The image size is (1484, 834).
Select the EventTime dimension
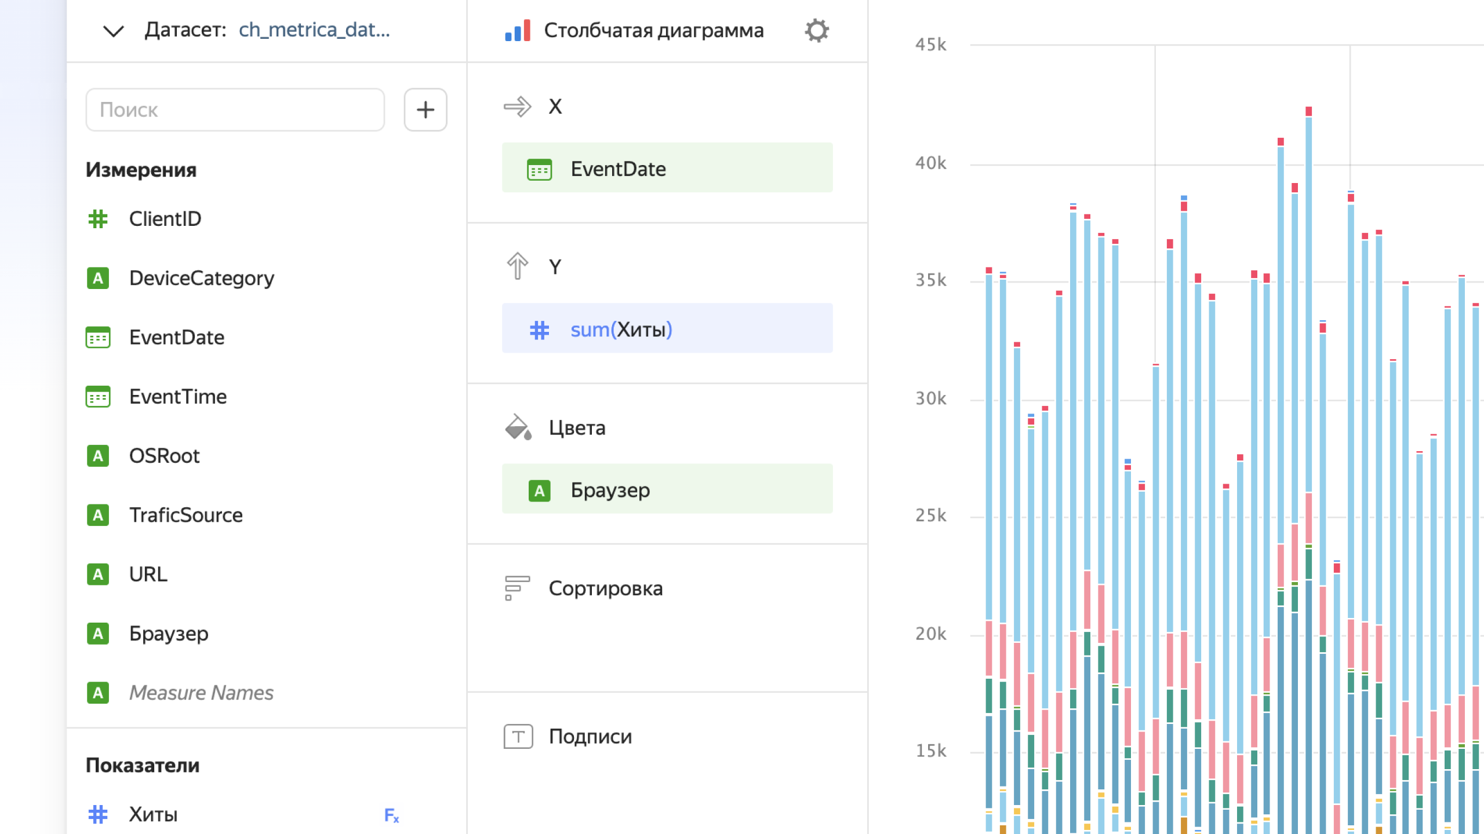click(x=177, y=397)
